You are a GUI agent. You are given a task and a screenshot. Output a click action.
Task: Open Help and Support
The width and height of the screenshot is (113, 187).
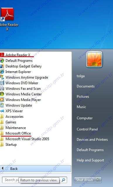(90, 160)
